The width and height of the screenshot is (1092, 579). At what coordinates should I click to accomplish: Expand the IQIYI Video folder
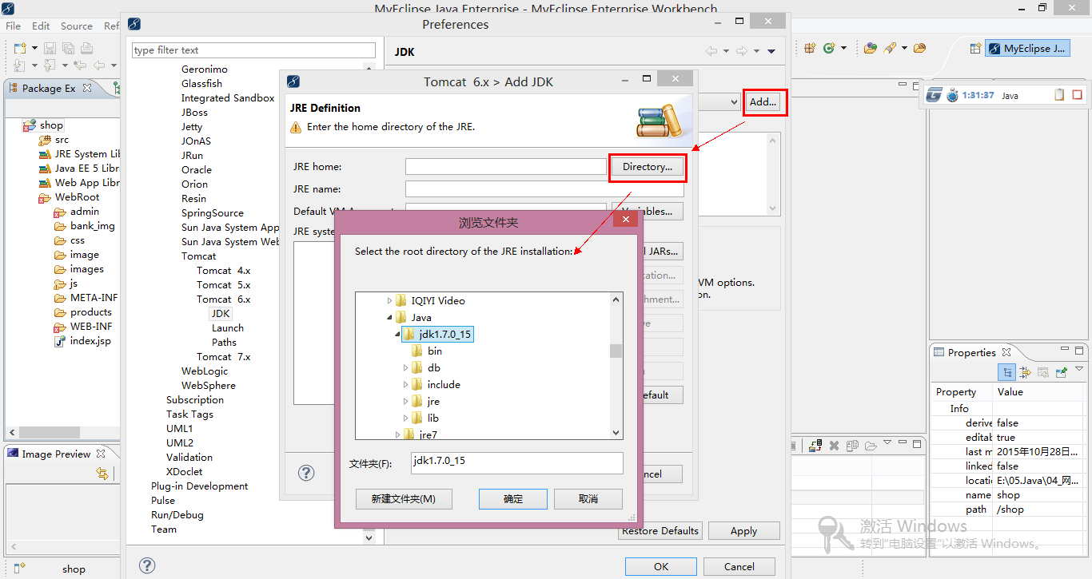(x=390, y=300)
